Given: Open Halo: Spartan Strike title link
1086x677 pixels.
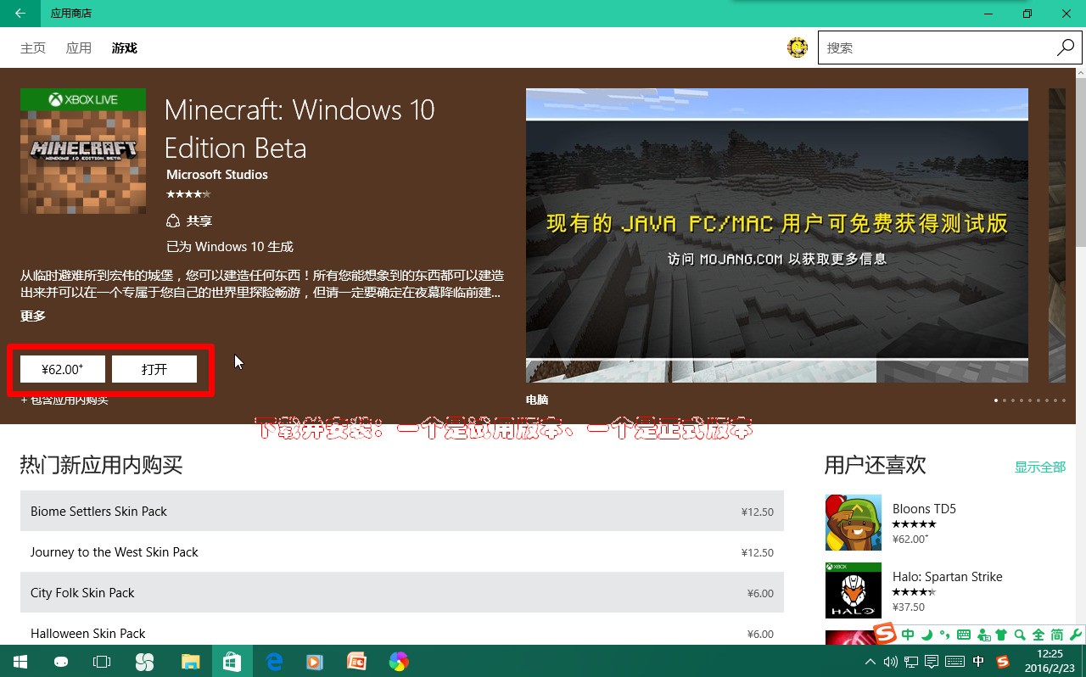Looking at the screenshot, I should (947, 577).
